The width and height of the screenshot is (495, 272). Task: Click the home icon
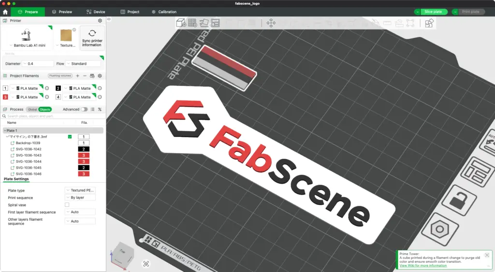pyautogui.click(x=5, y=12)
